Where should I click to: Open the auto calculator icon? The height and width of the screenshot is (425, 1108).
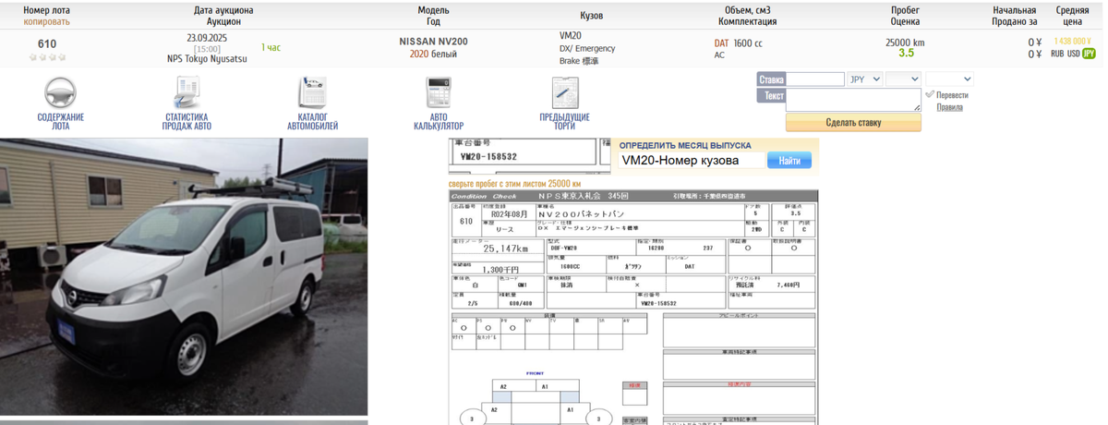point(438,93)
